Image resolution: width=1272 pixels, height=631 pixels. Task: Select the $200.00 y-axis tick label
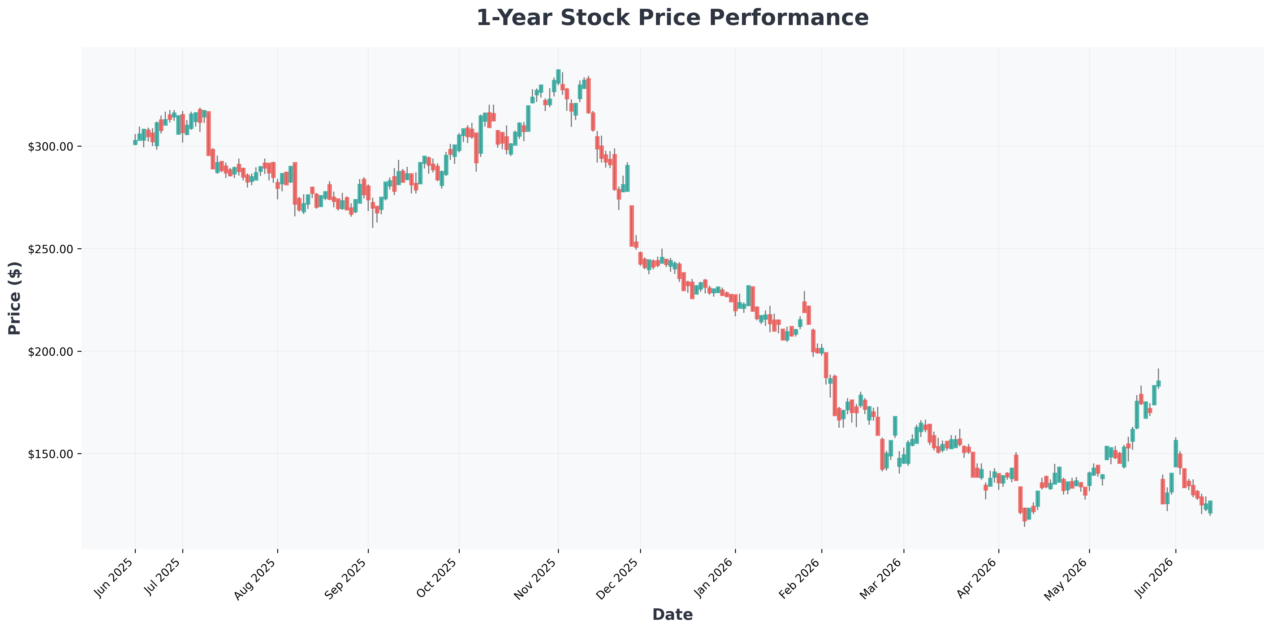click(x=50, y=351)
